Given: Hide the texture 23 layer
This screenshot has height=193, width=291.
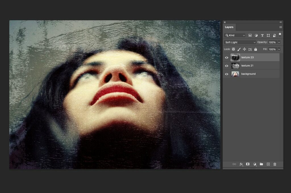Looking at the screenshot, I should pyautogui.click(x=227, y=58).
